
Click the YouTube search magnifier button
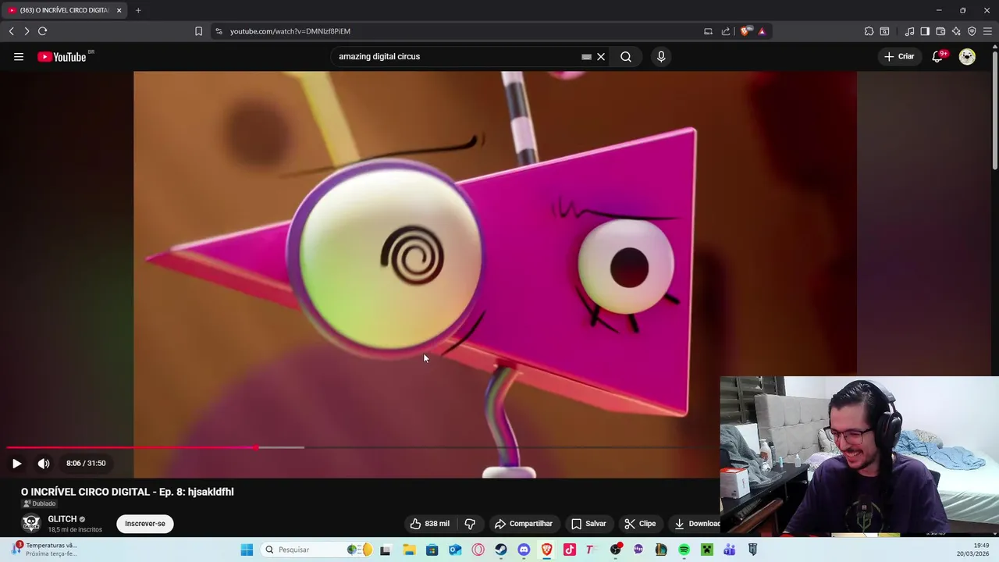pos(626,56)
